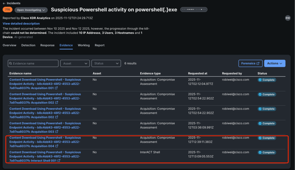
Task: Open the Actions dropdown button
Action: 275,63
